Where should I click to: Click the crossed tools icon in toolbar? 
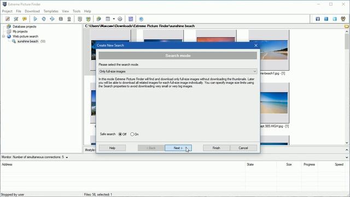[16, 19]
